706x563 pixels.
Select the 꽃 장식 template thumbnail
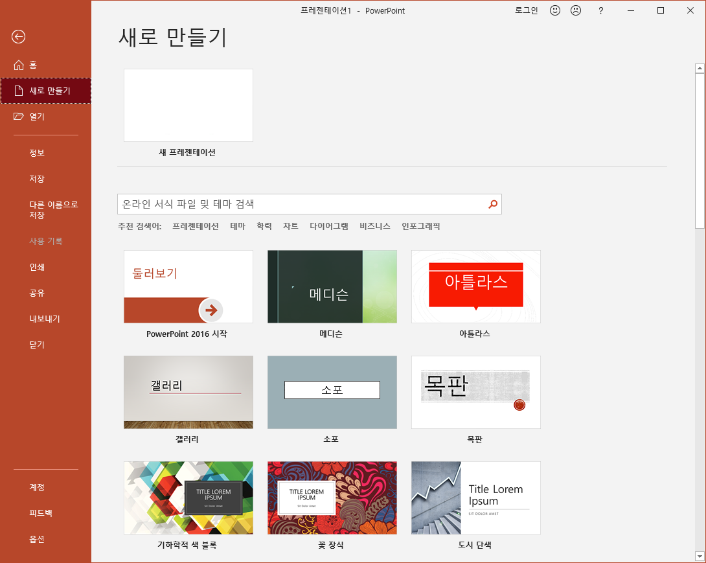[332, 498]
